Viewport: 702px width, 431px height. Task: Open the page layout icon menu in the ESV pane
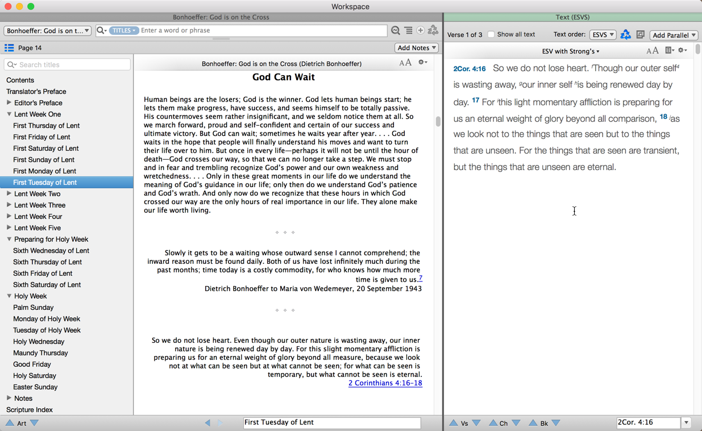(670, 51)
